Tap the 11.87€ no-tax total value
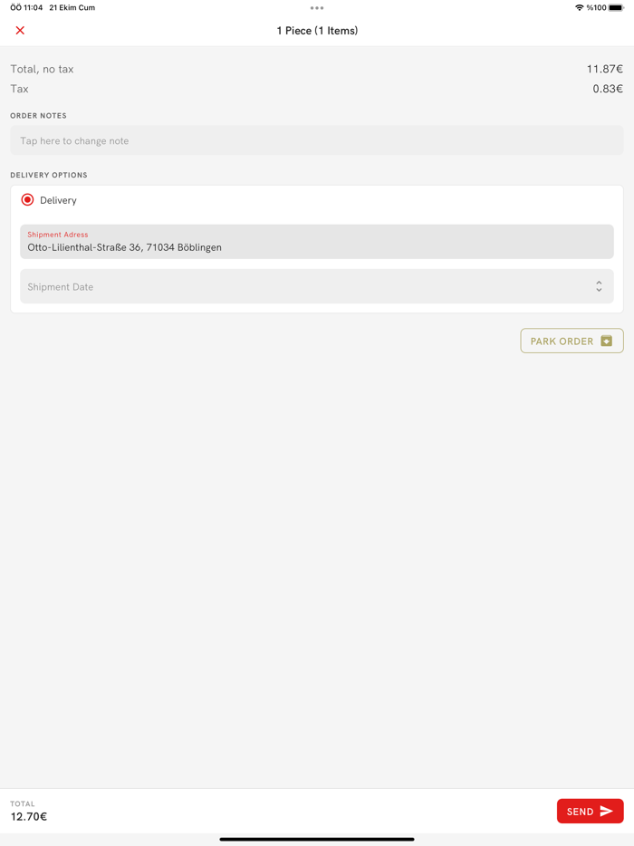This screenshot has height=846, width=634. (605, 69)
